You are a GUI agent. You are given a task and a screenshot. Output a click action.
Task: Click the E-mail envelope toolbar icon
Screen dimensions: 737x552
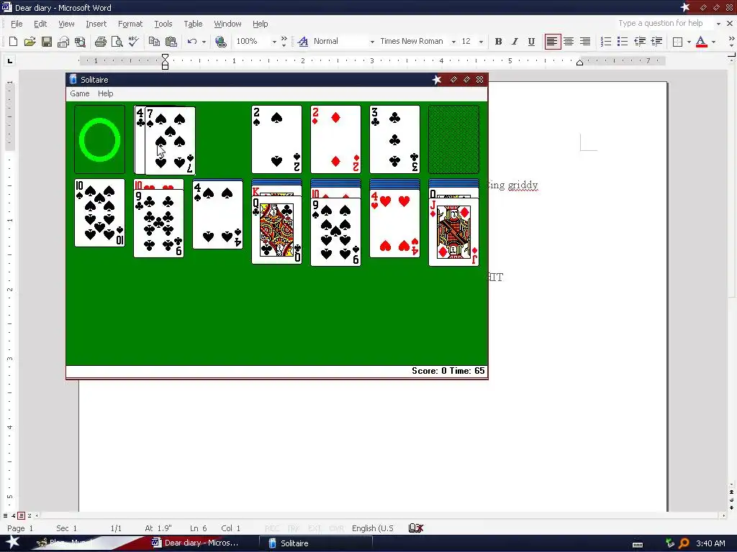pyautogui.click(x=63, y=42)
